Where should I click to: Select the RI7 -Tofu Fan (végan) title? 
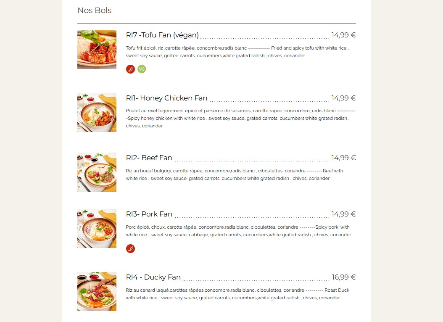click(163, 35)
